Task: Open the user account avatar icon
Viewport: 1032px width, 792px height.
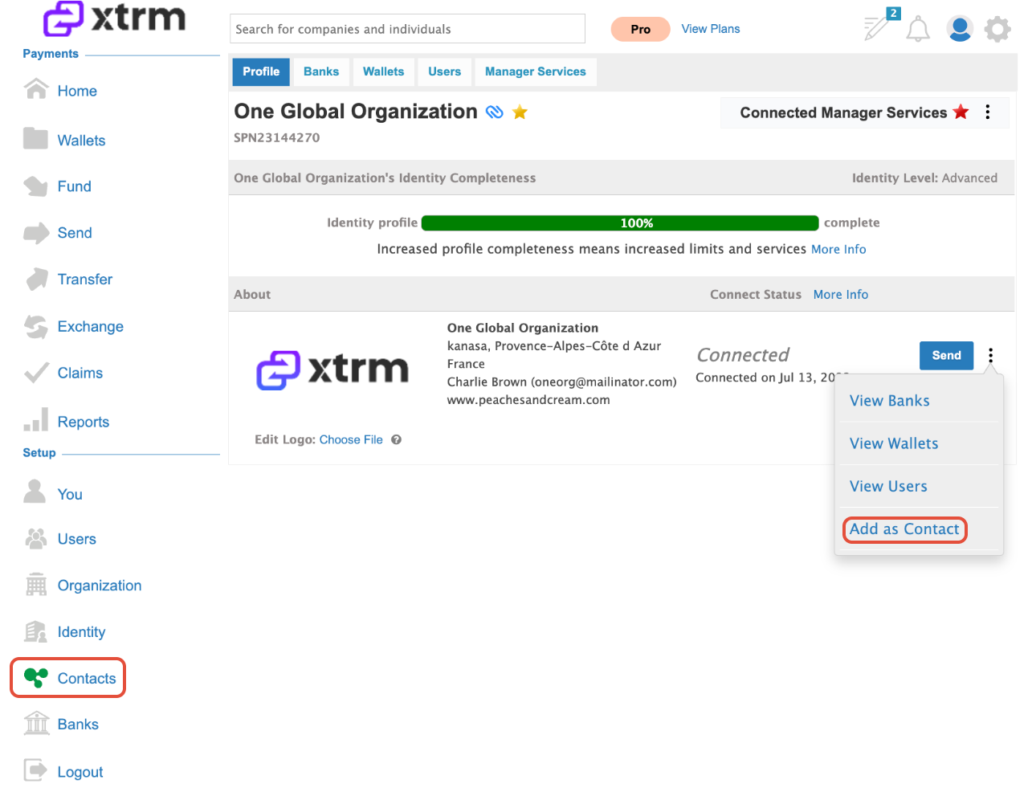Action: pos(960,29)
